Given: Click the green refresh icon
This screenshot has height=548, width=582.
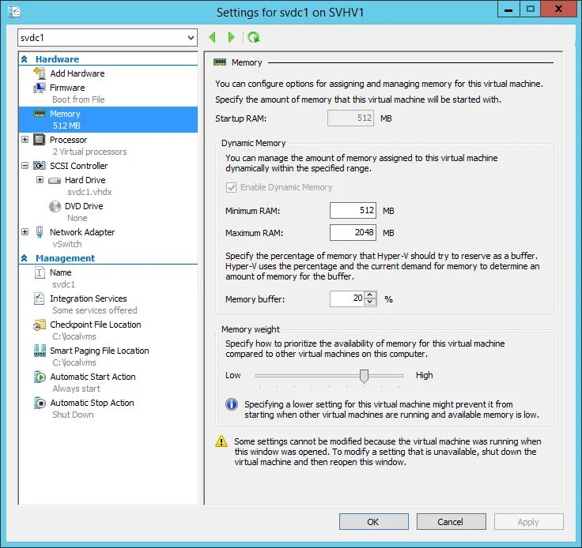Looking at the screenshot, I should (254, 37).
